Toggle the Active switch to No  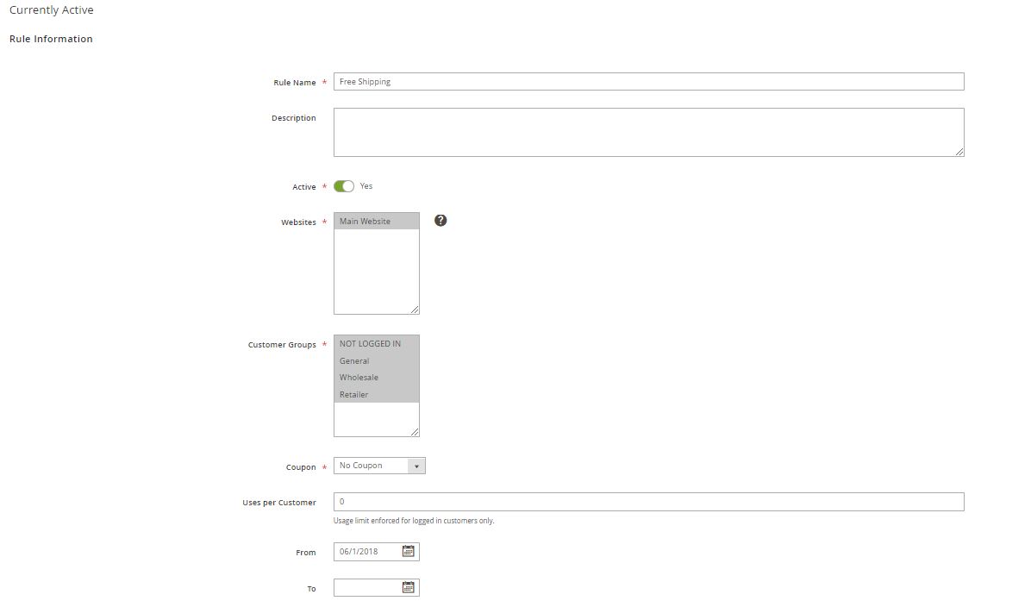pos(343,185)
